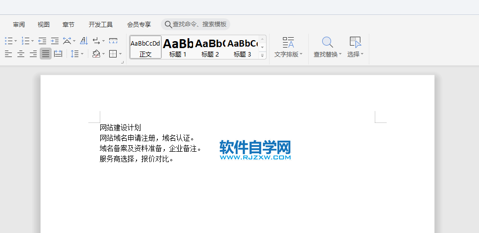The height and width of the screenshot is (233, 479).
Task: Switch to the 章节 tab
Action: point(68,25)
